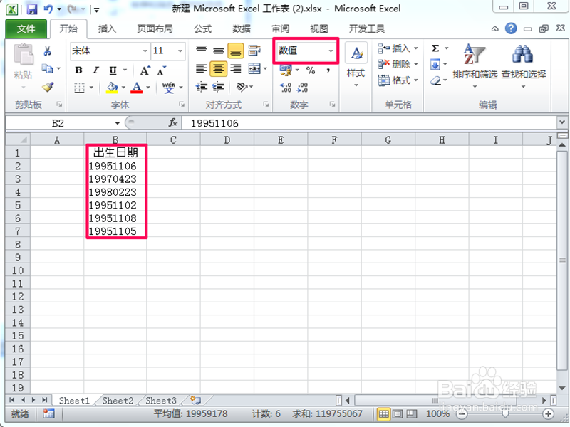Switch to the 开发工具 tab
Viewport: 570px width, 427px height.
366,28
